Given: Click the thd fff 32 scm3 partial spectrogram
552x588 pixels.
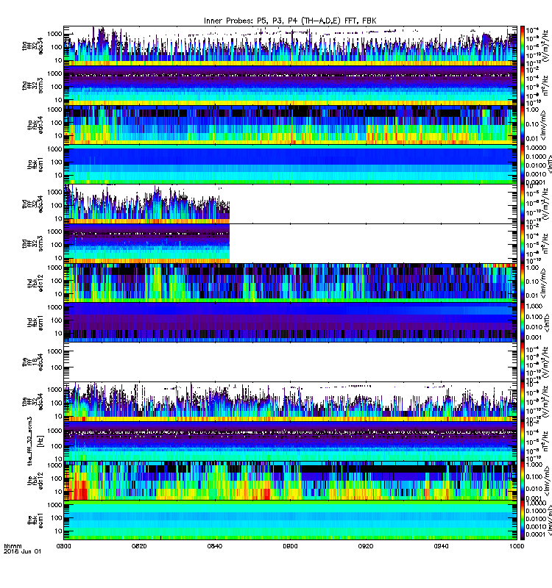Looking at the screenshot, I should click(x=146, y=244).
